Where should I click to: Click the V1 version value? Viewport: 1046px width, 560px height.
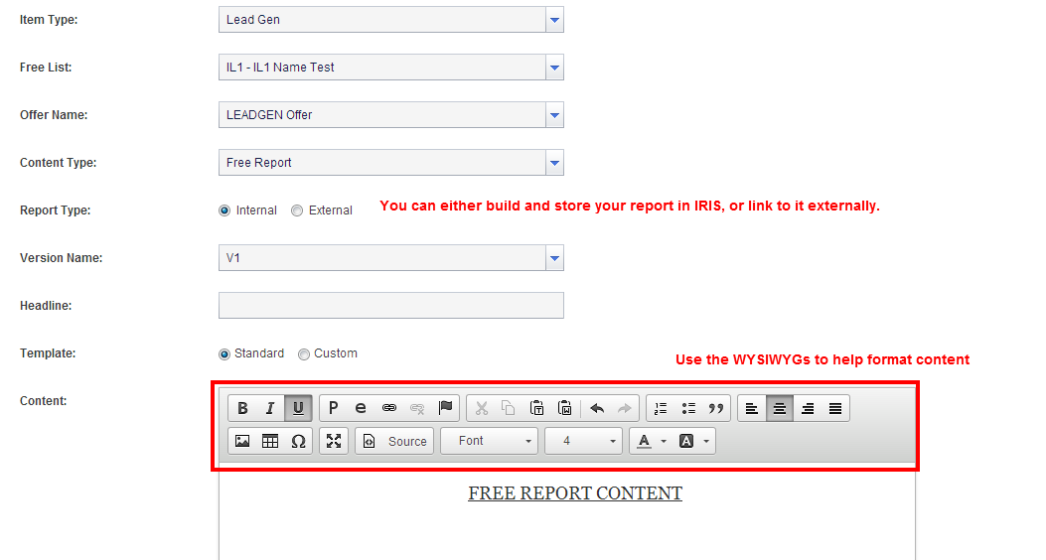[232, 258]
